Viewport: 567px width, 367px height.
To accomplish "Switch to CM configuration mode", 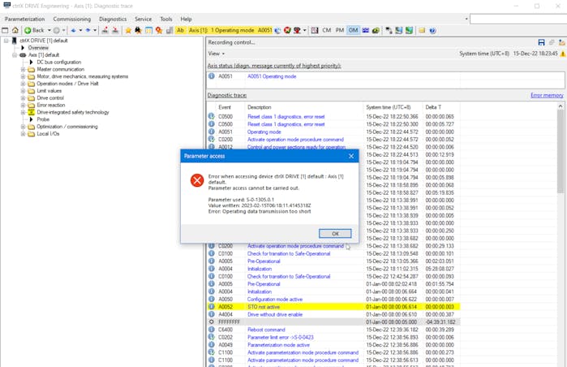I will [327, 30].
